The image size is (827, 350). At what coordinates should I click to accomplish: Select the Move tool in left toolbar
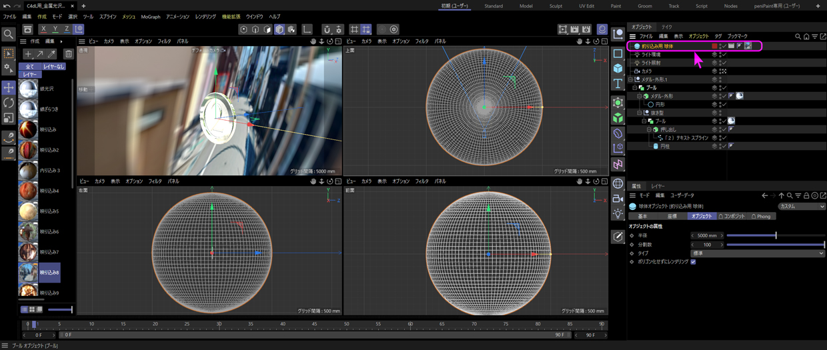tap(8, 88)
